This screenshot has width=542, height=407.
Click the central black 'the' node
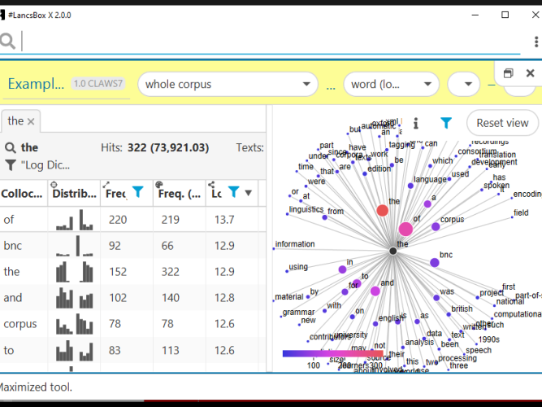[x=392, y=251]
